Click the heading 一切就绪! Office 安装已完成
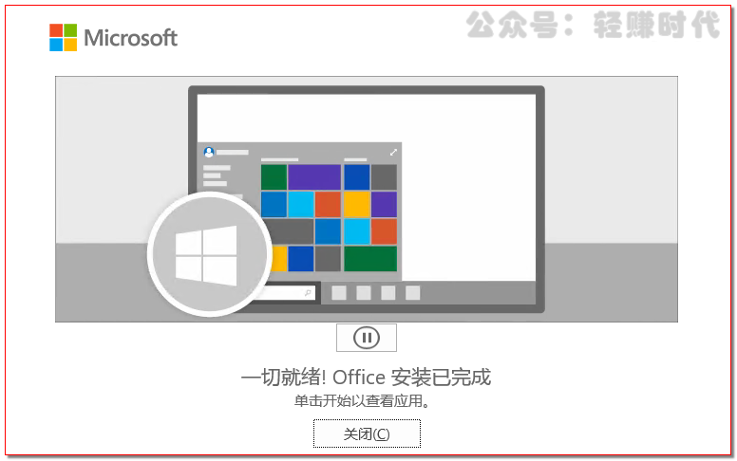This screenshot has width=737, height=461. click(x=367, y=378)
